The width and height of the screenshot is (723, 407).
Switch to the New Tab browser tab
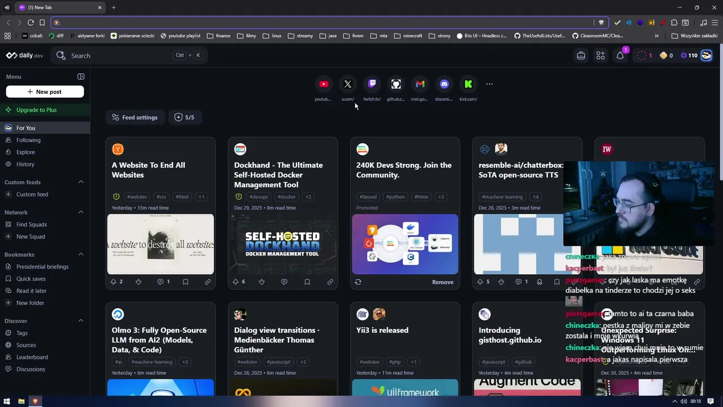click(60, 7)
